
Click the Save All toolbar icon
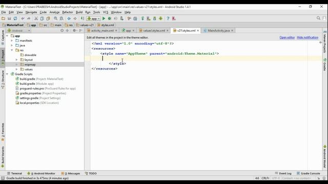[9, 18]
